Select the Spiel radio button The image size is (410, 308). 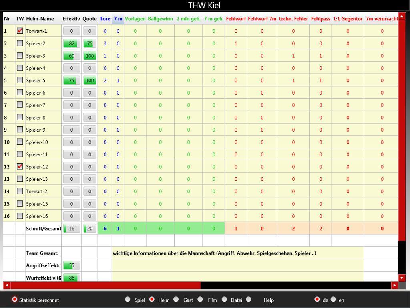[128, 299]
